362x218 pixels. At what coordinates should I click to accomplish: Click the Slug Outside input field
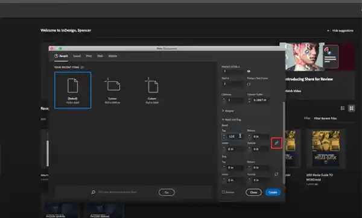tap(261, 180)
